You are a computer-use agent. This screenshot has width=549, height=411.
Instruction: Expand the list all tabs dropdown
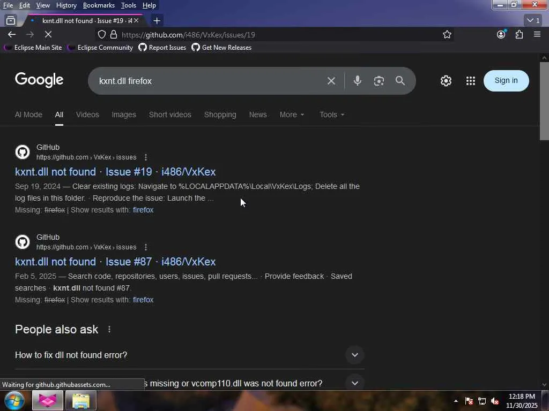(x=533, y=21)
